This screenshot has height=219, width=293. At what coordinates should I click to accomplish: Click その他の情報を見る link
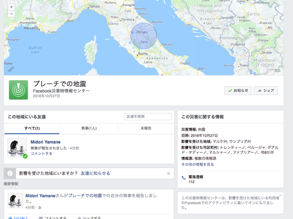tap(197, 165)
